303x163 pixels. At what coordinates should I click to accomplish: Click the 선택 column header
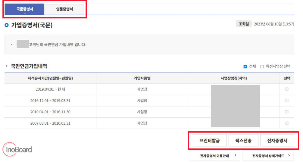287,78
